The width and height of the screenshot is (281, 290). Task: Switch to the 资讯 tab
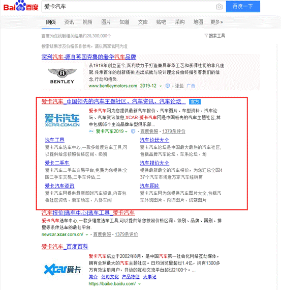tap(69, 22)
